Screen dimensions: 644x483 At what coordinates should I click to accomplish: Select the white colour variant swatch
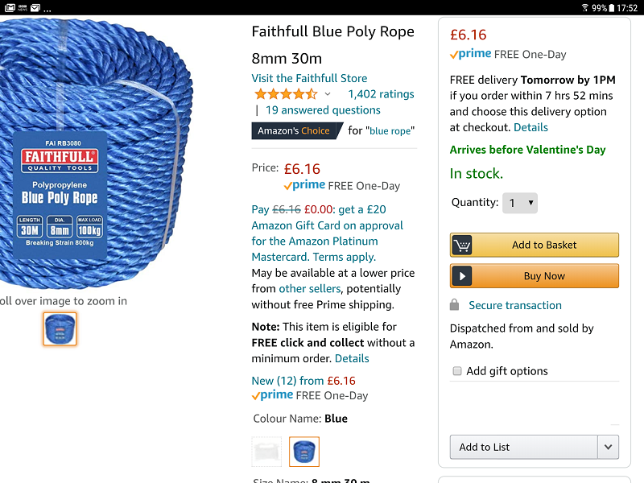point(266,452)
